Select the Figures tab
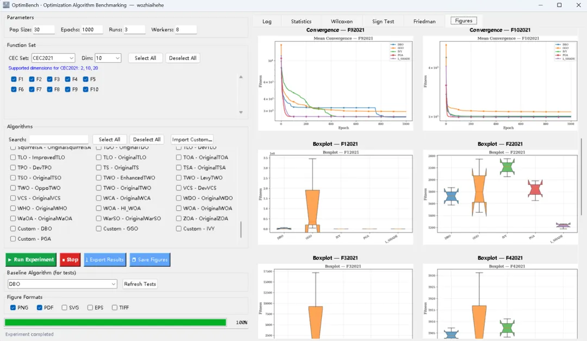 click(x=464, y=21)
